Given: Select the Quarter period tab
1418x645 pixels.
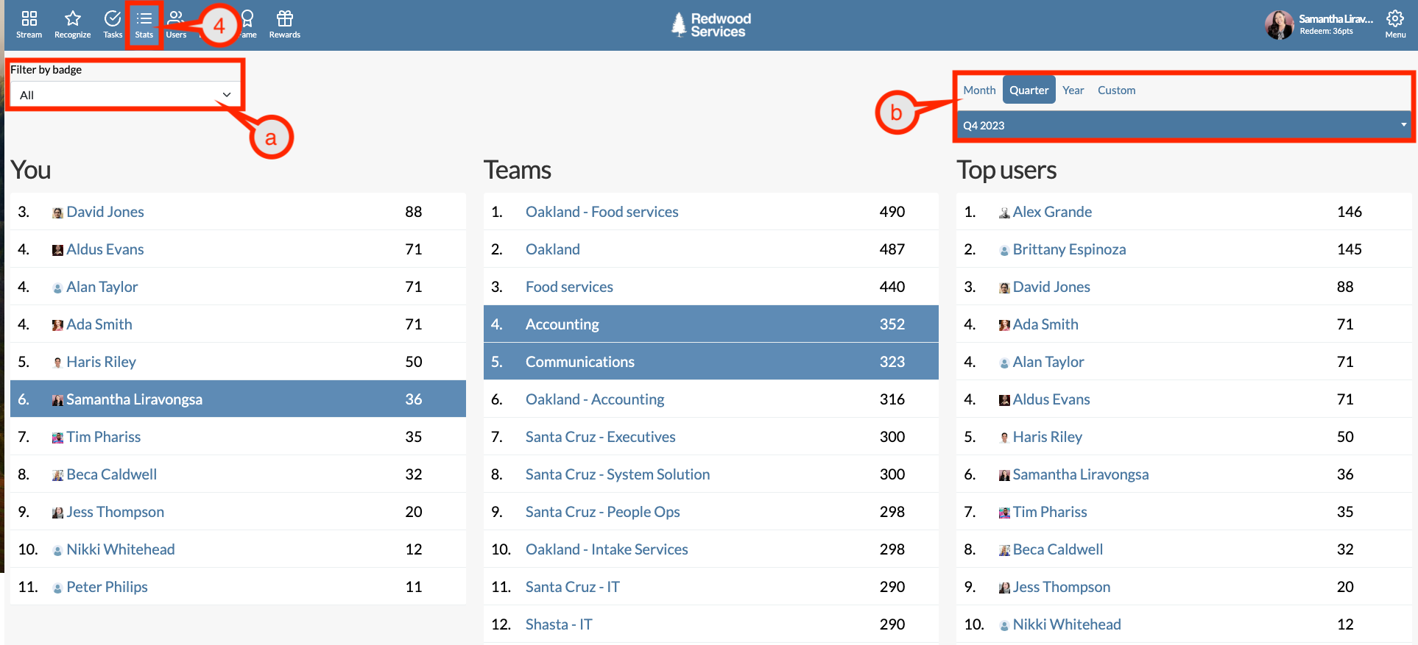Looking at the screenshot, I should tap(1029, 90).
